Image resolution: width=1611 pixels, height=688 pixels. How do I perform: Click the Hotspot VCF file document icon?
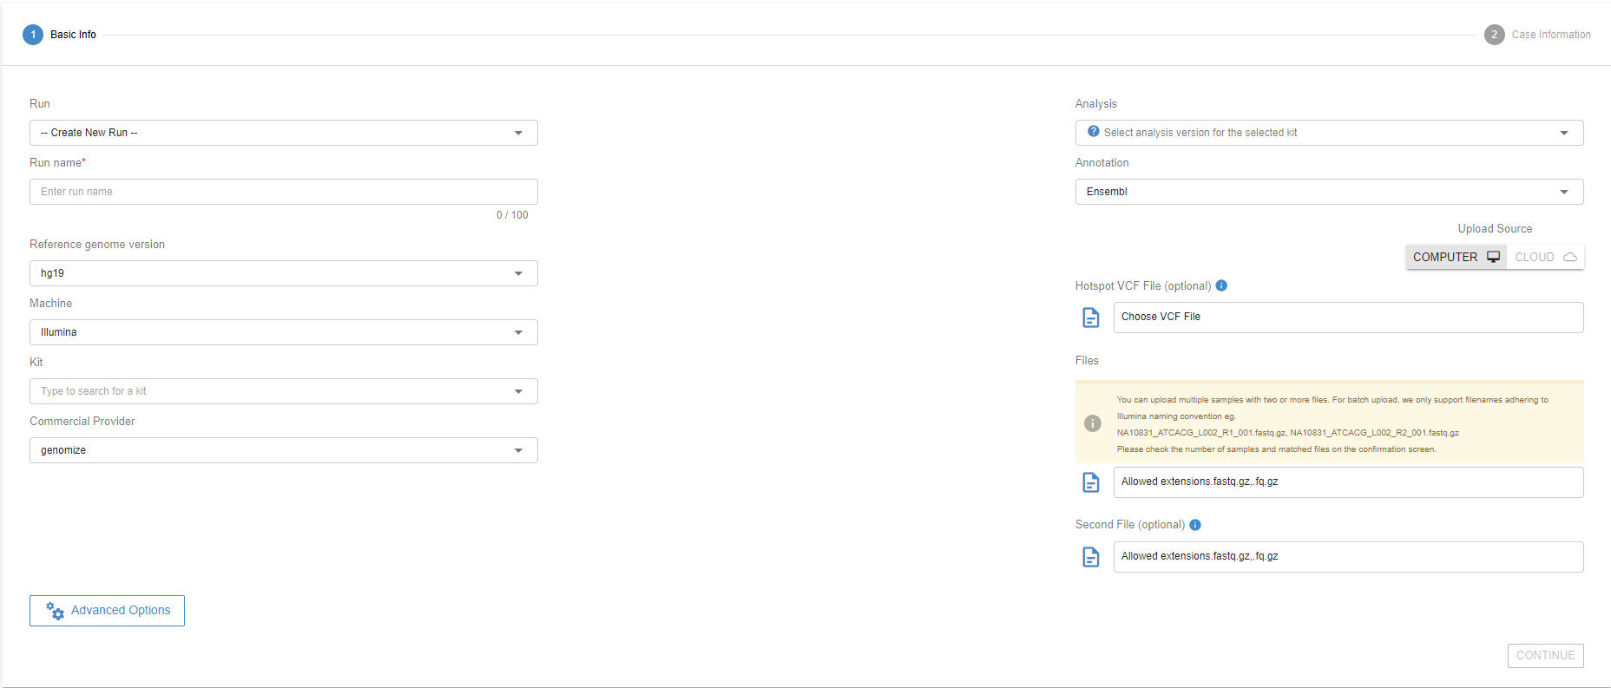click(x=1091, y=318)
